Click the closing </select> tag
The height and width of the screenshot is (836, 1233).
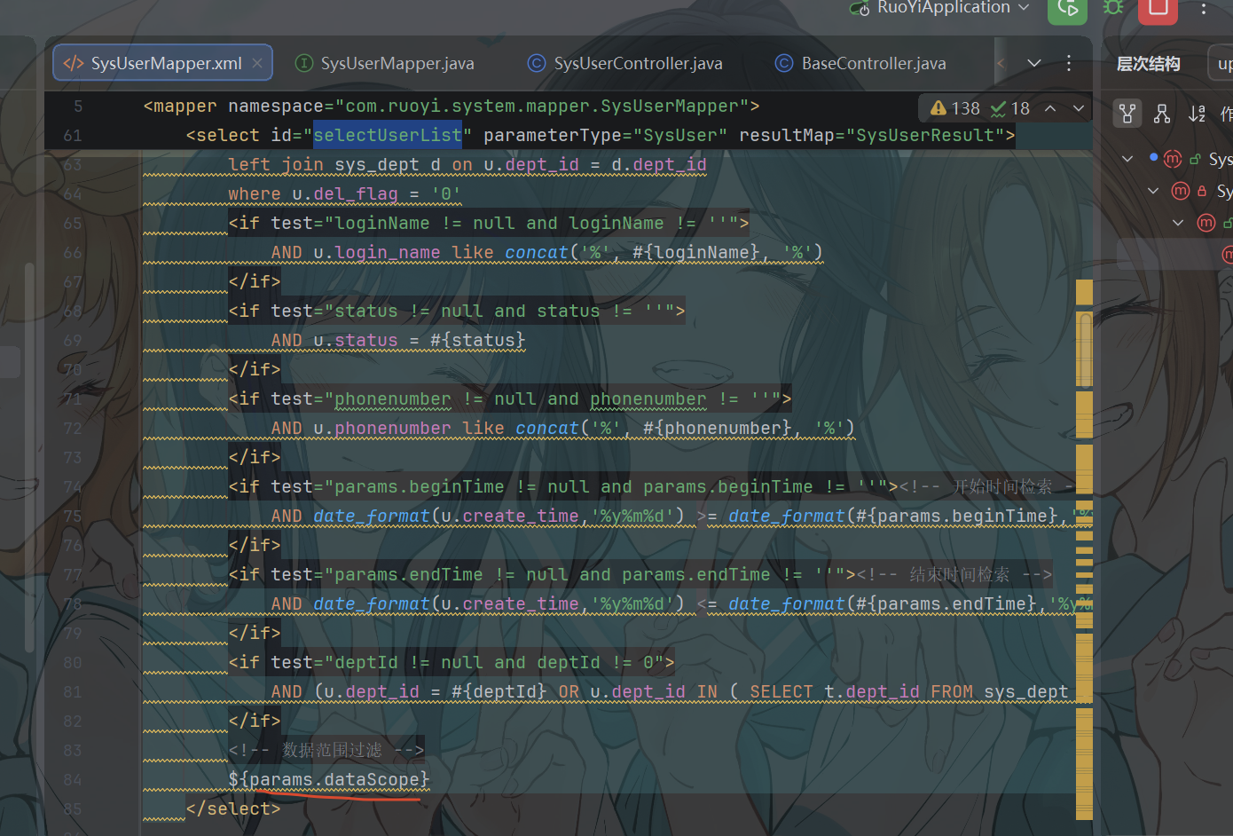pyautogui.click(x=233, y=808)
